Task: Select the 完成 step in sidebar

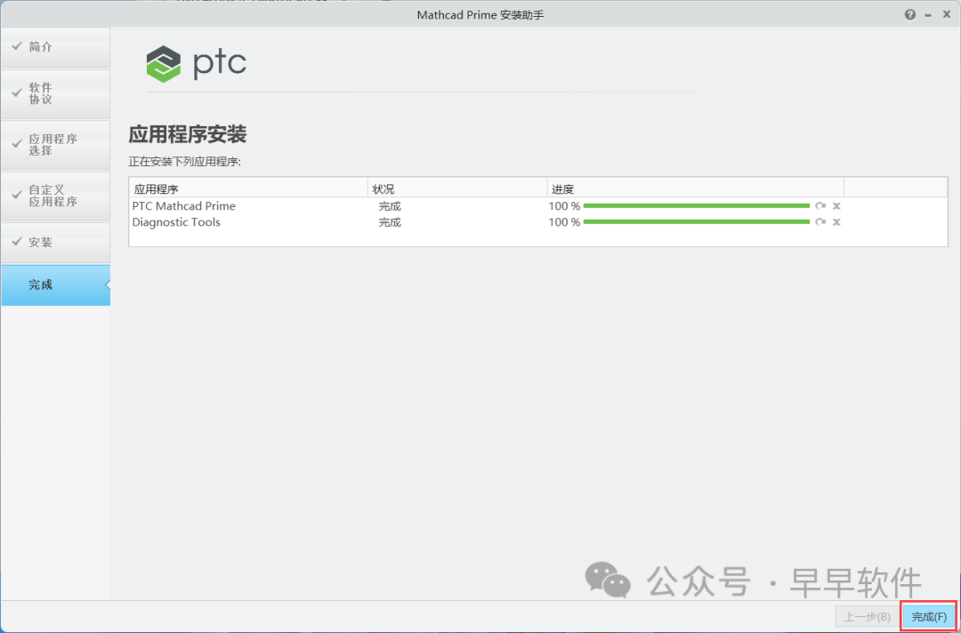Action: (x=55, y=284)
